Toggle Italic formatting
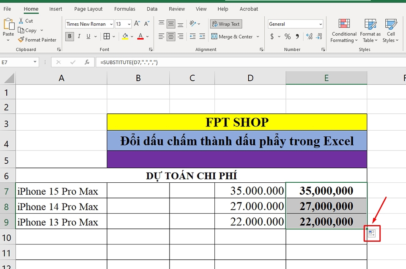The image size is (406, 269). tap(79, 36)
